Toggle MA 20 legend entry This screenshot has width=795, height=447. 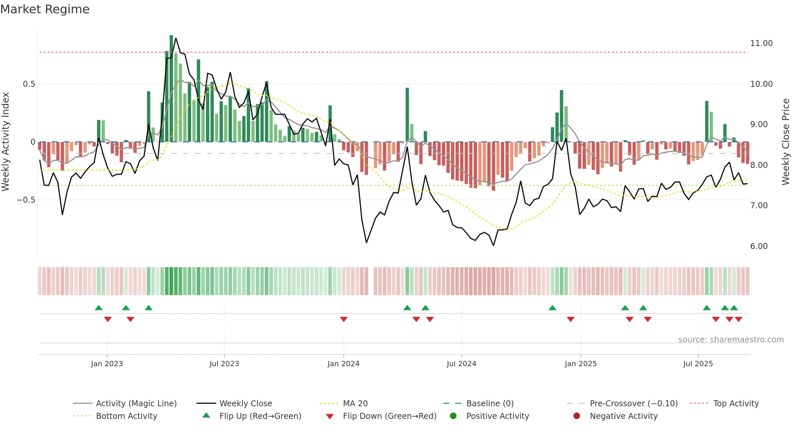pyautogui.click(x=344, y=403)
